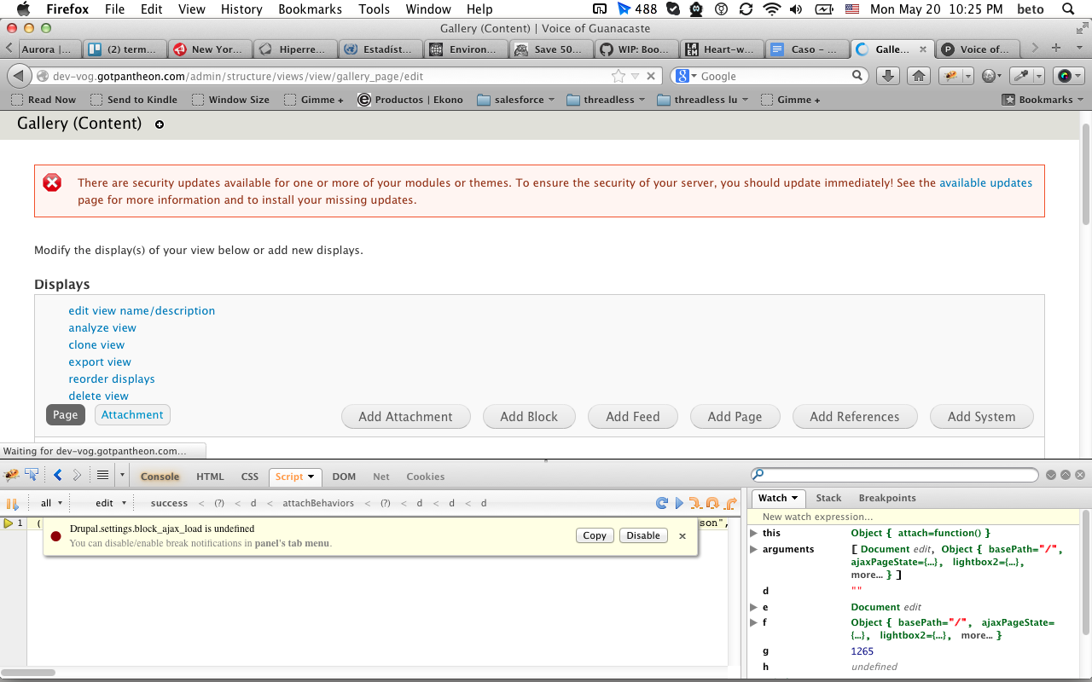Viewport: 1092px width, 682px height.
Task: Click the Firebug bug icon in the panel
Action: pyautogui.click(x=12, y=476)
